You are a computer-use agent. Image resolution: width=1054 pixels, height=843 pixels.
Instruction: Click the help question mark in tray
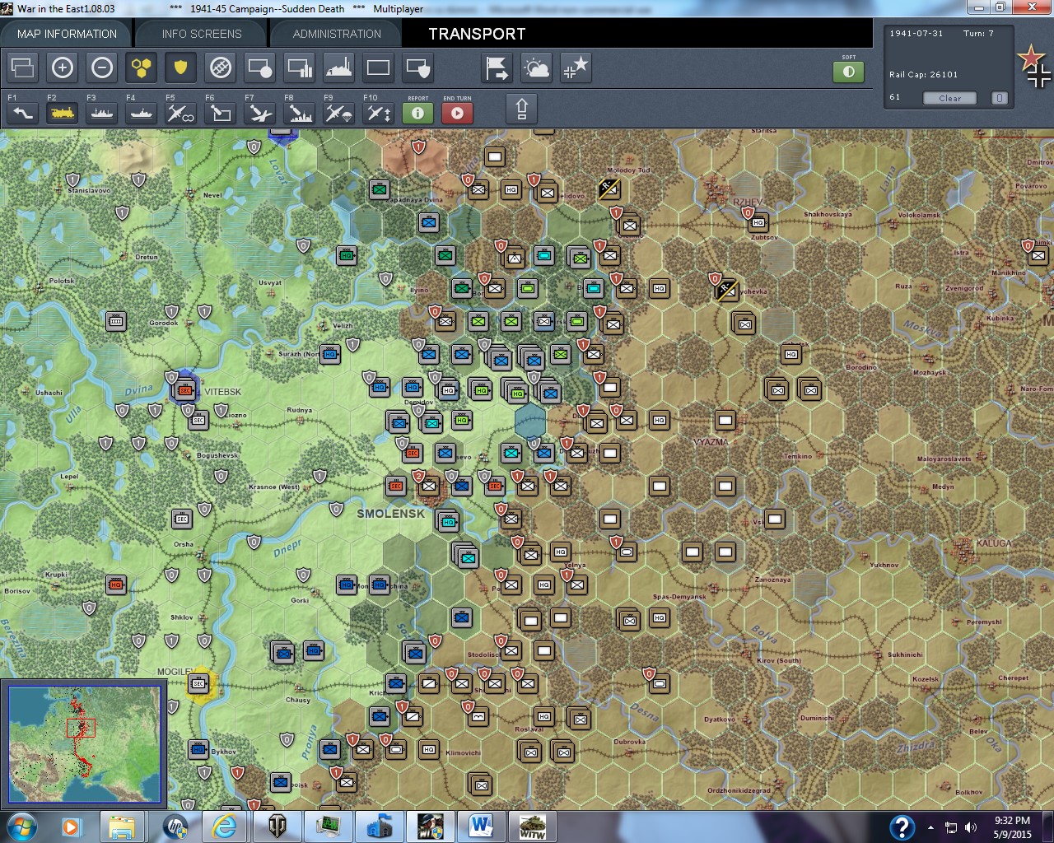902,827
